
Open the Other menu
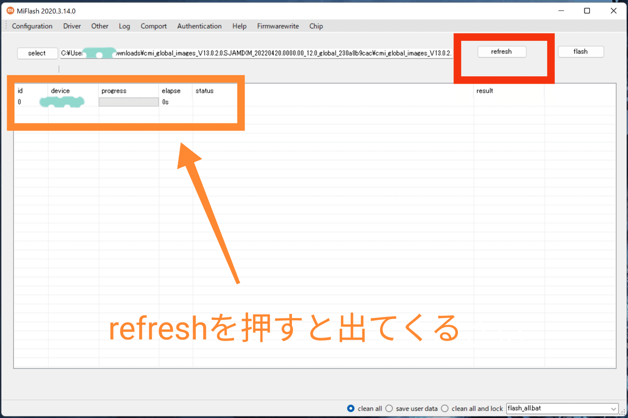100,26
